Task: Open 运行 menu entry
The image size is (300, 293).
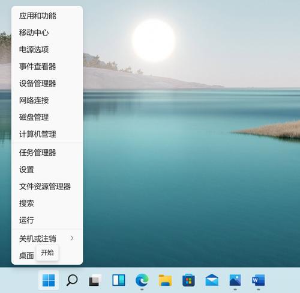Action: tap(47, 220)
